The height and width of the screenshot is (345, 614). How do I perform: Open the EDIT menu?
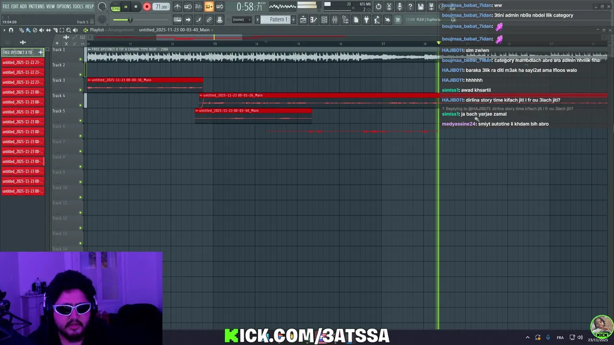(14, 7)
